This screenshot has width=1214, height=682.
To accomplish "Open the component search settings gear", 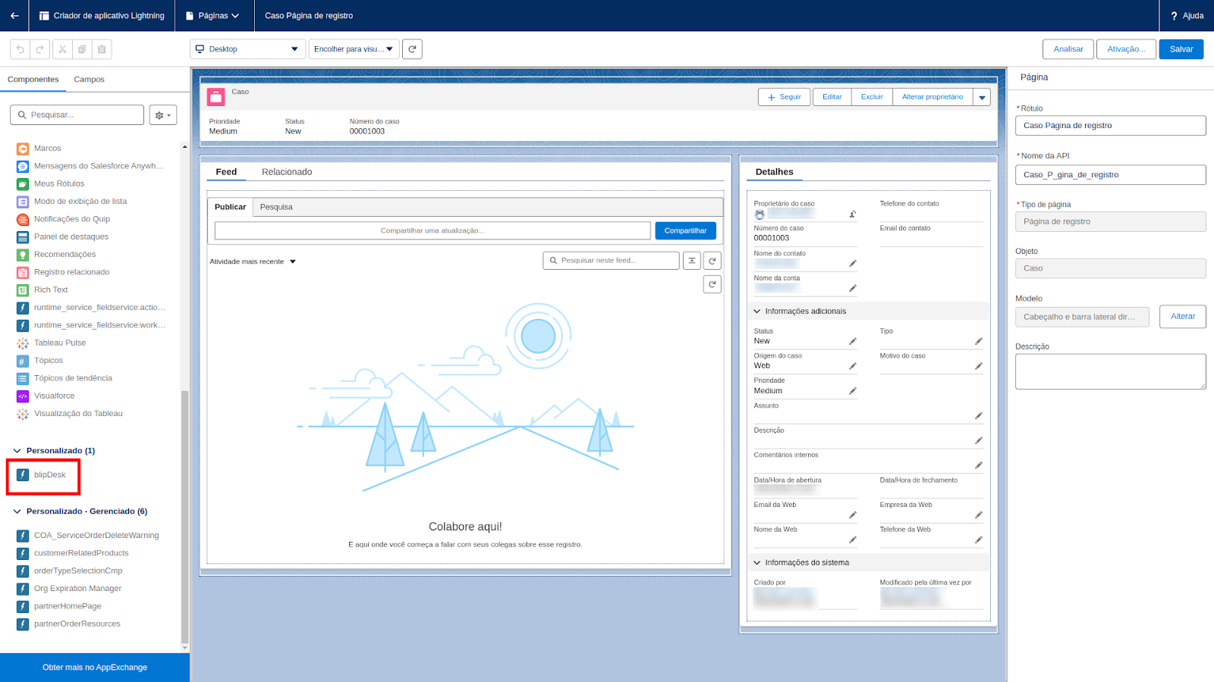I will (162, 115).
